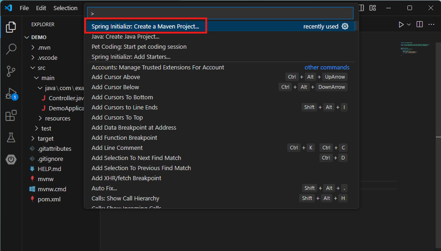Open the Customize Layout icon
Screen dimensions: 441x251
click(373, 8)
